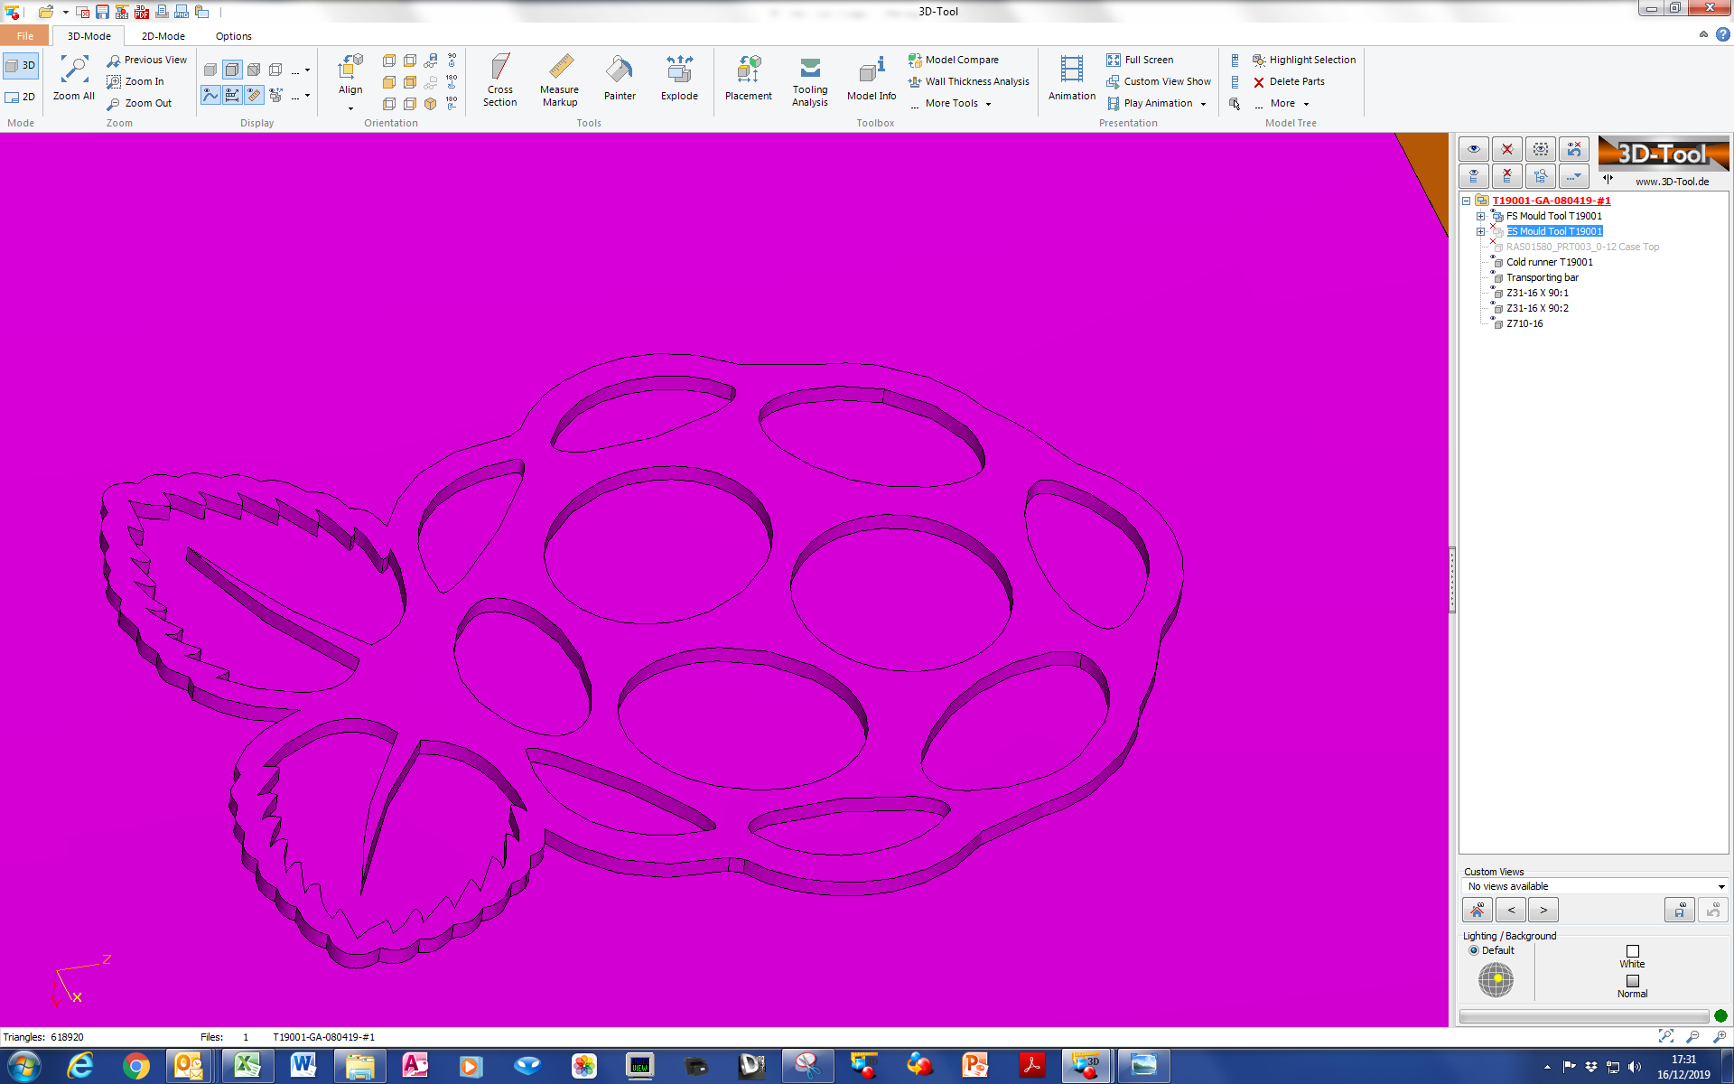Expand the FS Mould Tool T19001 node

click(1480, 216)
